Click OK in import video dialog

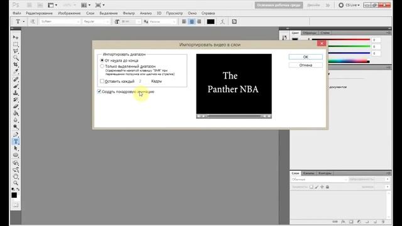305,57
